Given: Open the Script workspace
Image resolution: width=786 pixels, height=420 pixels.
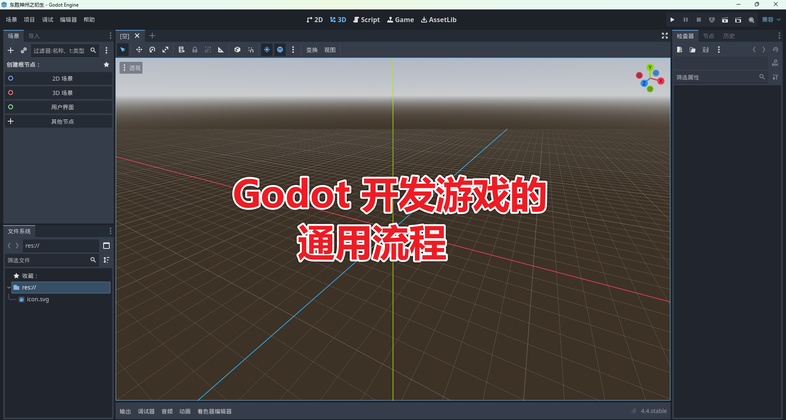Looking at the screenshot, I should point(366,20).
